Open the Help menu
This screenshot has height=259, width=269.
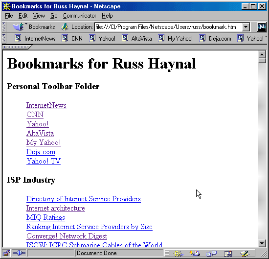(107, 16)
